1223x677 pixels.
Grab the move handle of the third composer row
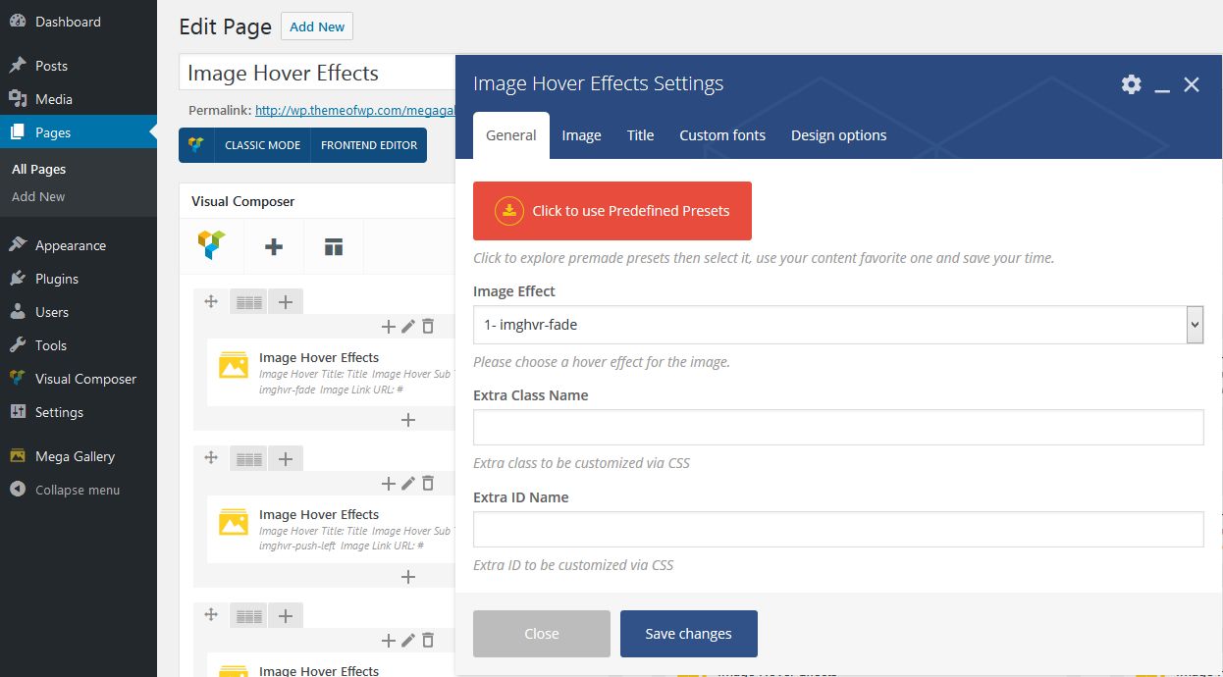[x=210, y=615]
